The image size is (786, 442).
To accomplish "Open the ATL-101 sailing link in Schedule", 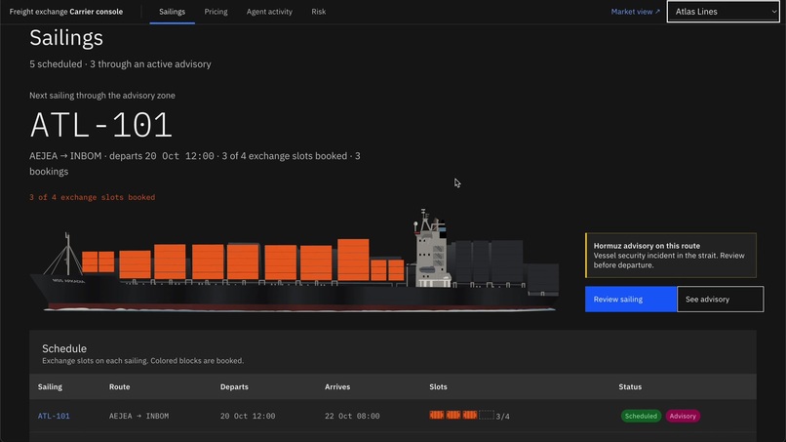I will (x=54, y=416).
